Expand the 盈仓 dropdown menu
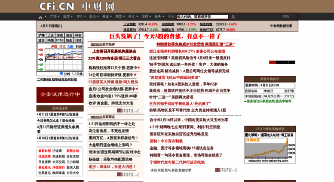The height and width of the screenshot is (182, 334). click(x=94, y=16)
